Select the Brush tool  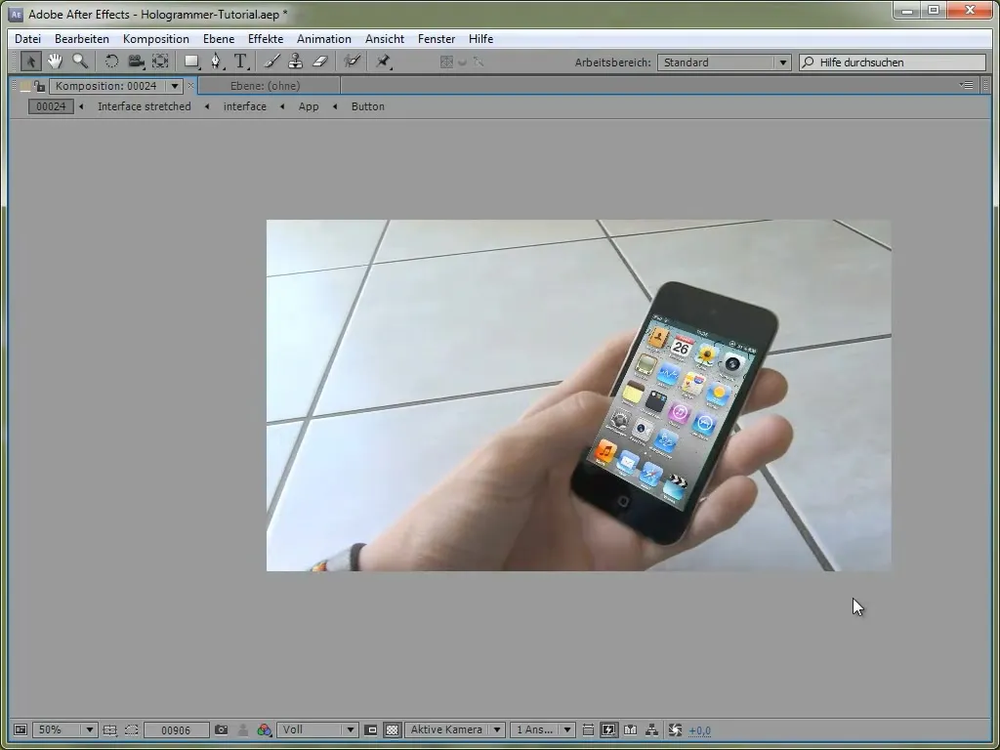271,62
